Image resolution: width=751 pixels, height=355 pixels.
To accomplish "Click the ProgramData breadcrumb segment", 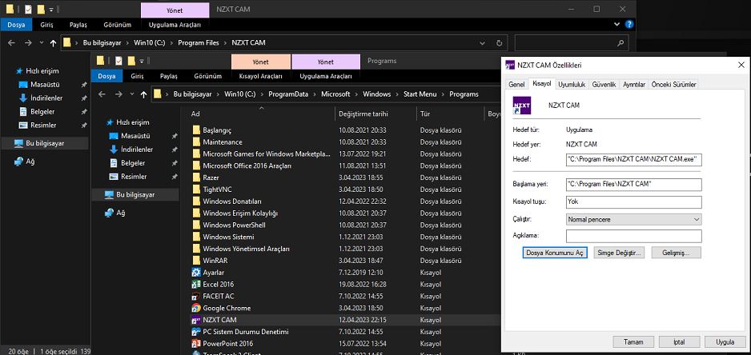I will pos(288,94).
